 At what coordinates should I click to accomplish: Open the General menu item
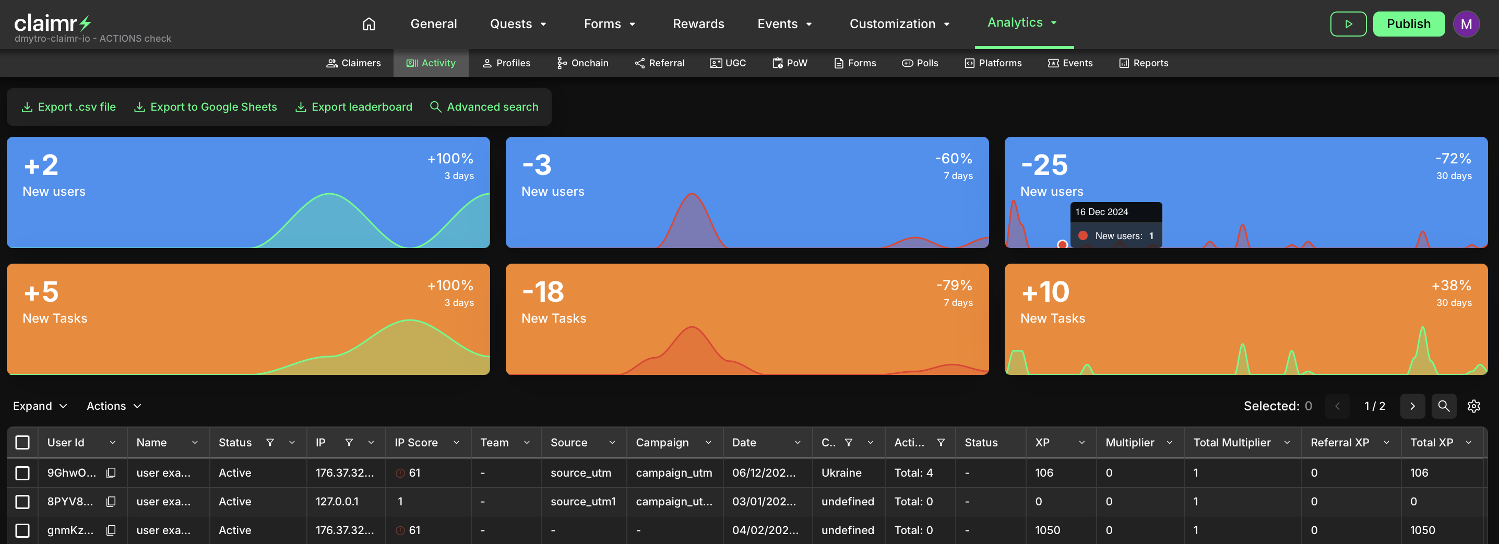434,24
